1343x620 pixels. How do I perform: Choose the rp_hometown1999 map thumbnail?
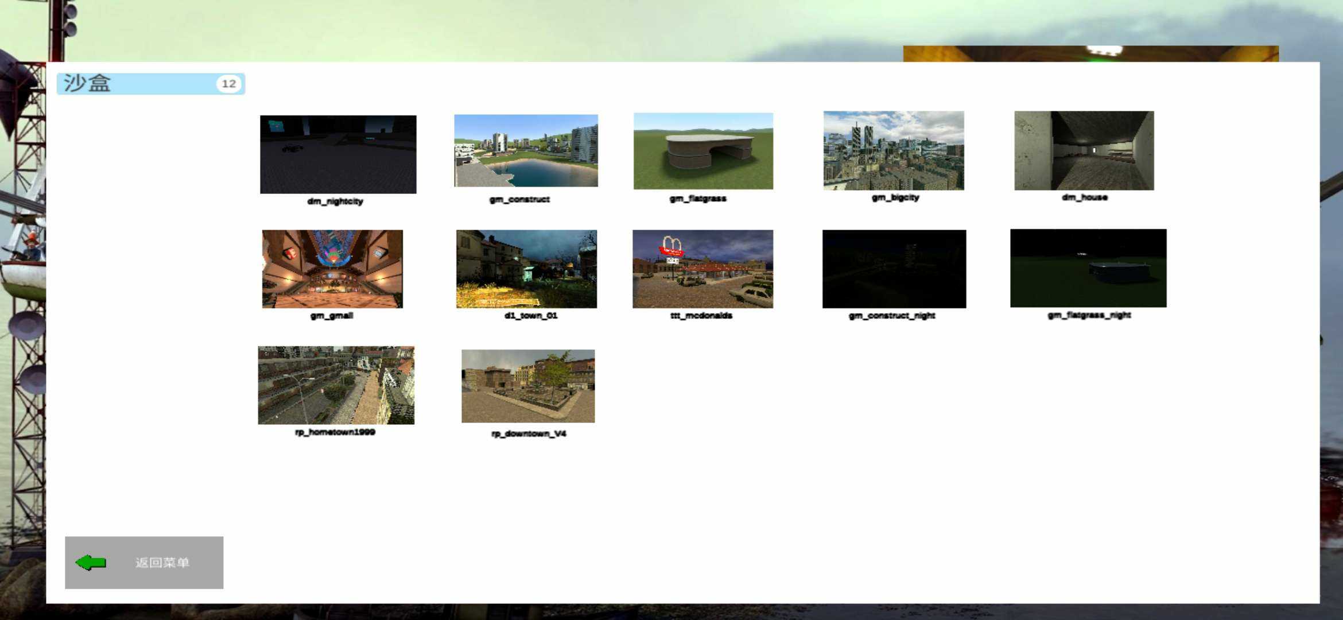click(336, 385)
